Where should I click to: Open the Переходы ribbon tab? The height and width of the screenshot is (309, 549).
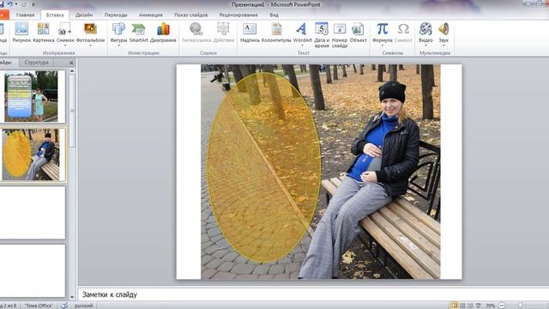[x=116, y=15]
